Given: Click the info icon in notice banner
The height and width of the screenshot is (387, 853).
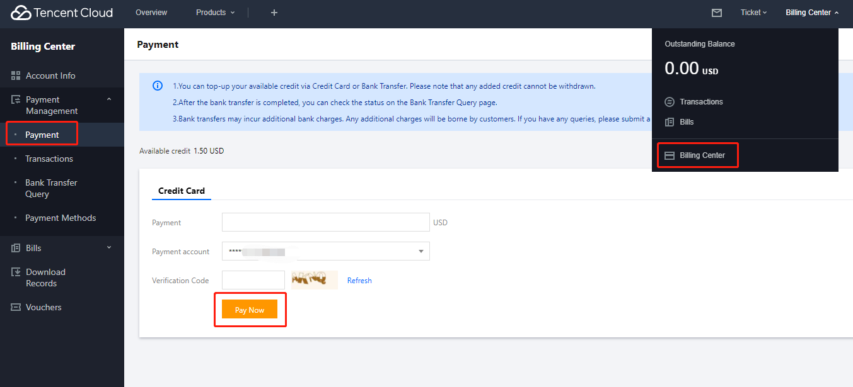Looking at the screenshot, I should 158,86.
